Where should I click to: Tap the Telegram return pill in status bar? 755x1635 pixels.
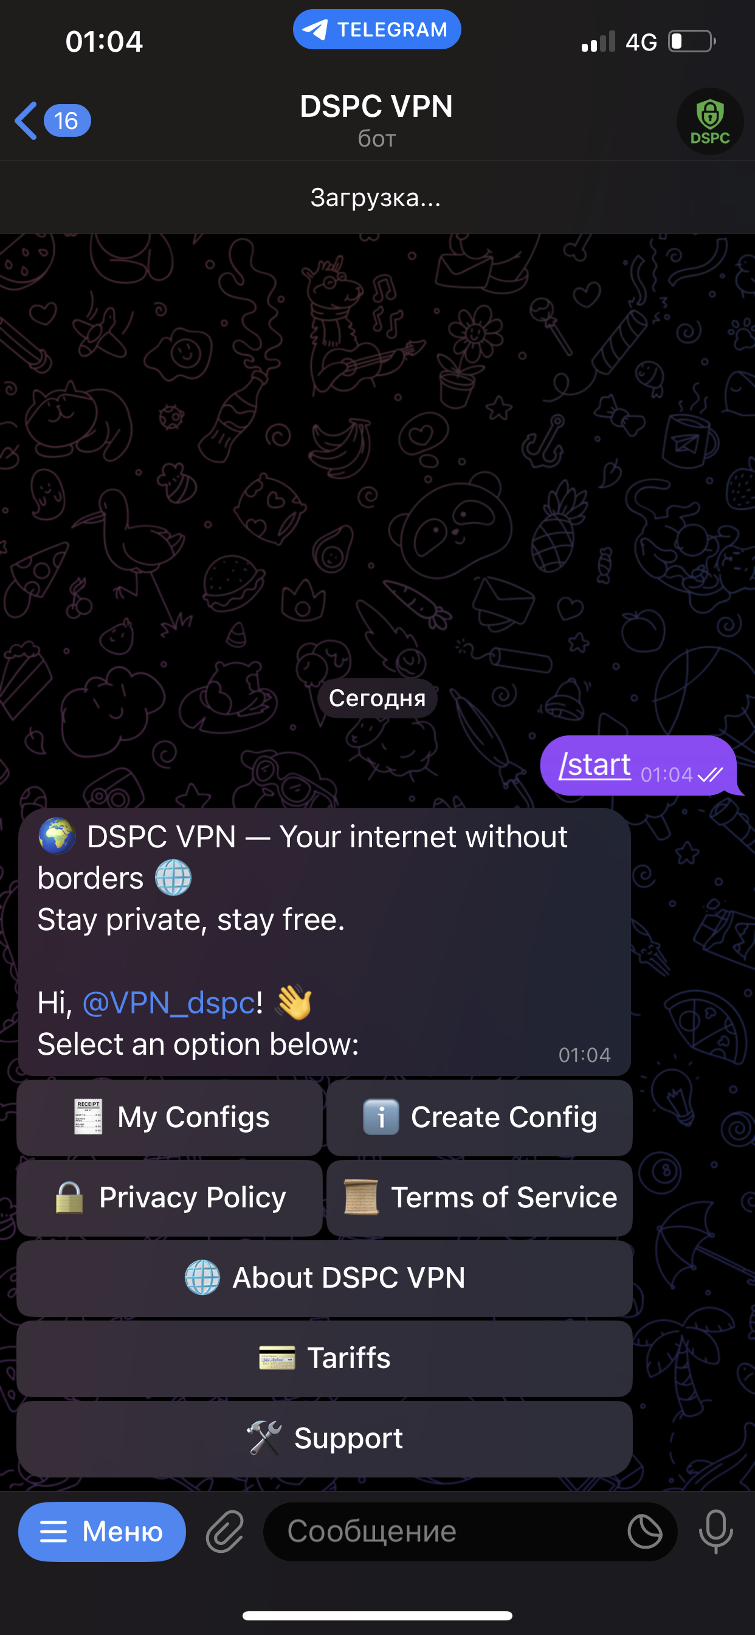pos(377,29)
